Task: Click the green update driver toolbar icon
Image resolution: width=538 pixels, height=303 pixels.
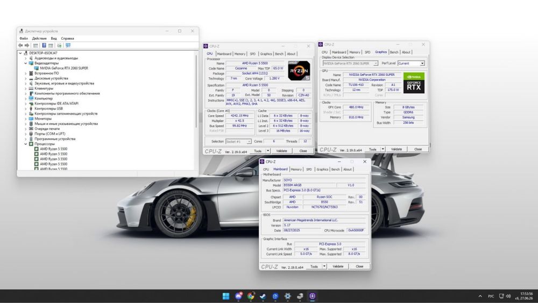Action: click(x=59, y=45)
